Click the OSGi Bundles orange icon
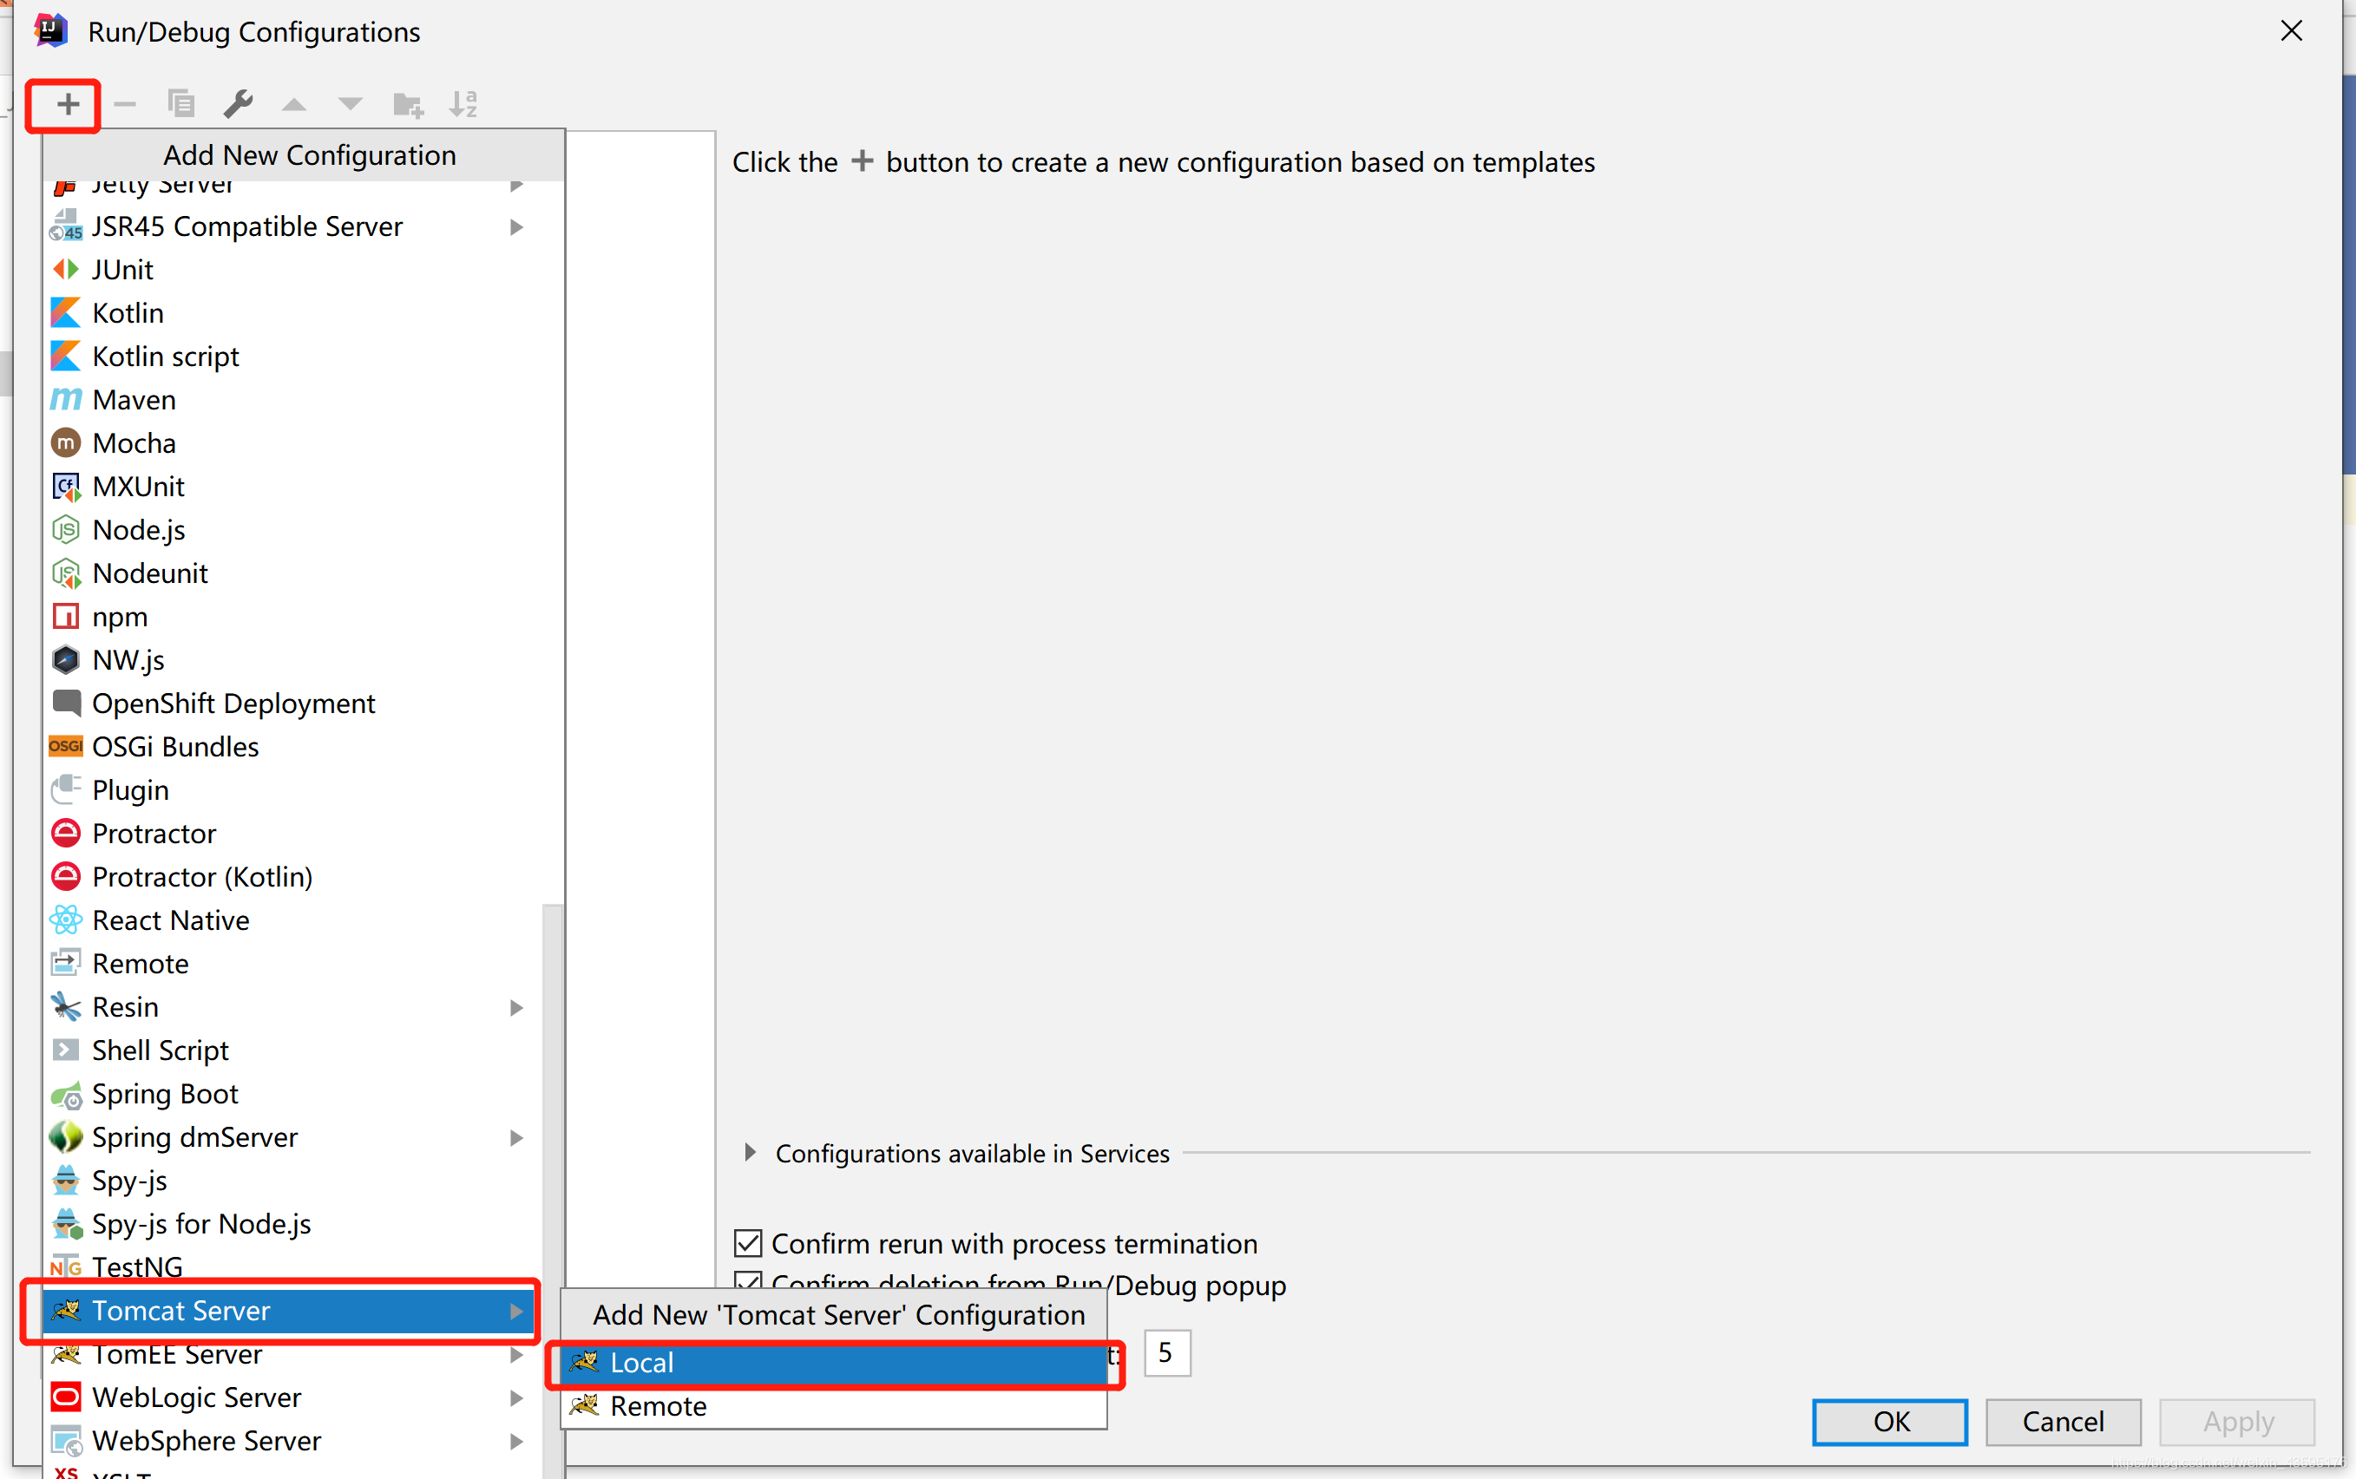The height and width of the screenshot is (1479, 2356). [x=66, y=746]
